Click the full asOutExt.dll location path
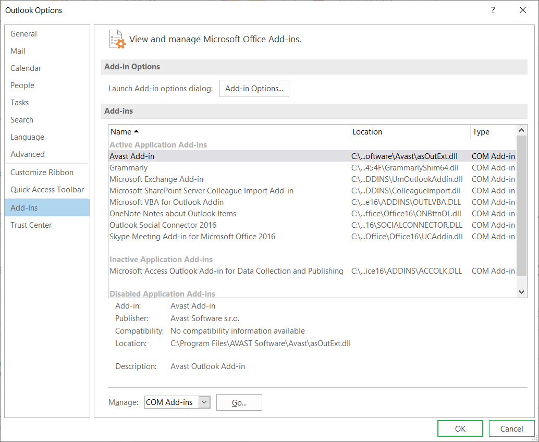 [x=261, y=343]
